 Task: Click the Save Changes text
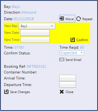[20, 92]
